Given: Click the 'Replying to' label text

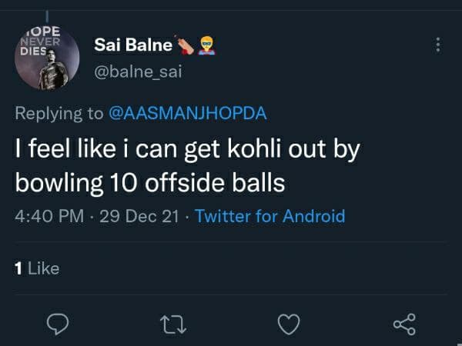Looking at the screenshot, I should [59, 113].
